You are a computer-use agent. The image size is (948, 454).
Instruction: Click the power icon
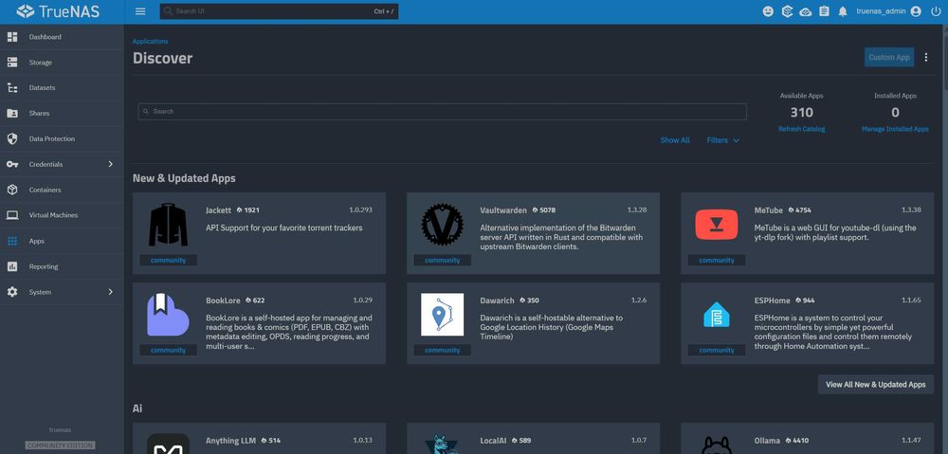(936, 11)
